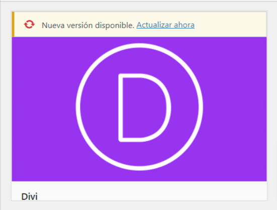Screen dimensions: 277x210
Task: Click the orange left border of notice
Action: (13, 24)
